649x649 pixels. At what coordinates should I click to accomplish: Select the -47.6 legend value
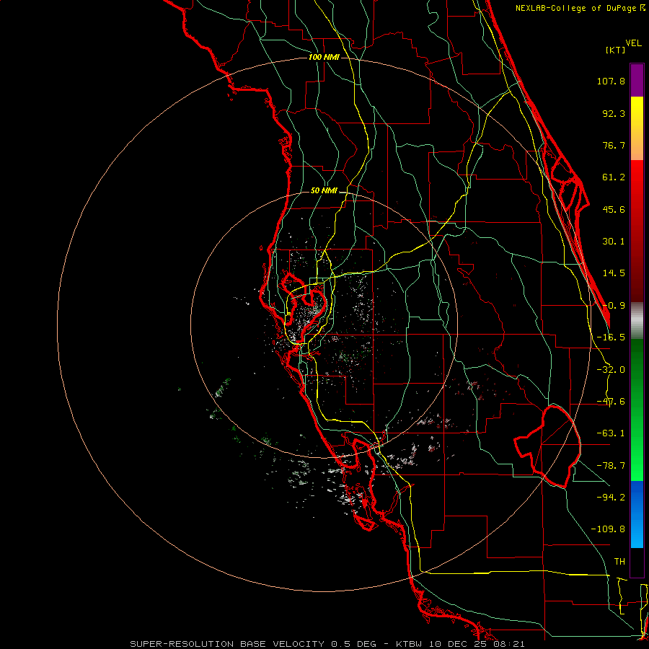point(611,402)
